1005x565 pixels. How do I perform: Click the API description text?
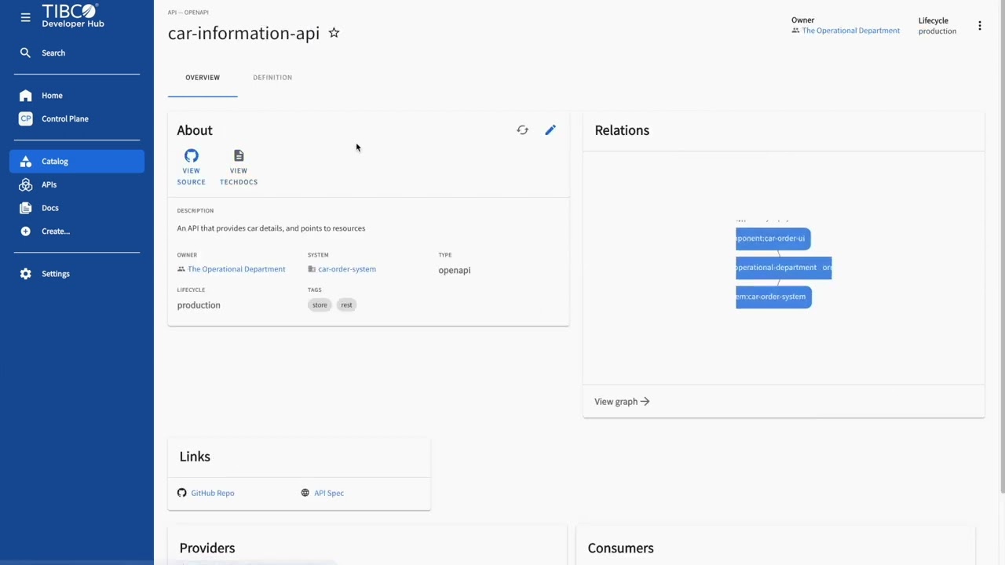pyautogui.click(x=271, y=228)
